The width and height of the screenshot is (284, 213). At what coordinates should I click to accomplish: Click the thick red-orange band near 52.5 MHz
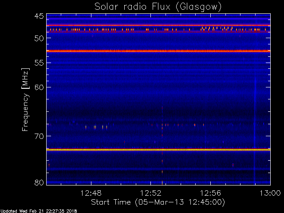(x=158, y=51)
